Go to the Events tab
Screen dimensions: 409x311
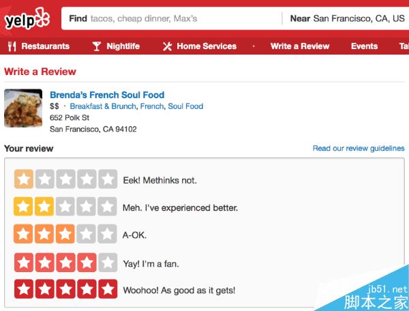(364, 46)
